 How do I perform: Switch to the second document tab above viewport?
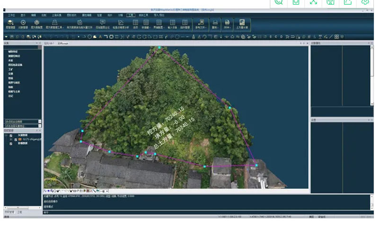click(x=63, y=43)
